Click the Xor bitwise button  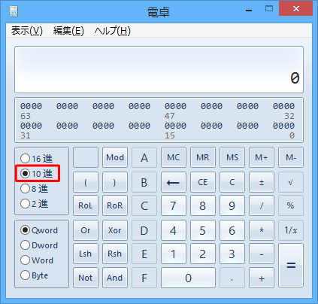point(115,230)
